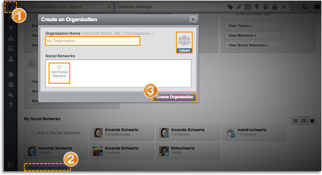Open the Help question mark icon
The height and width of the screenshot is (175, 322).
[x=11, y=105]
